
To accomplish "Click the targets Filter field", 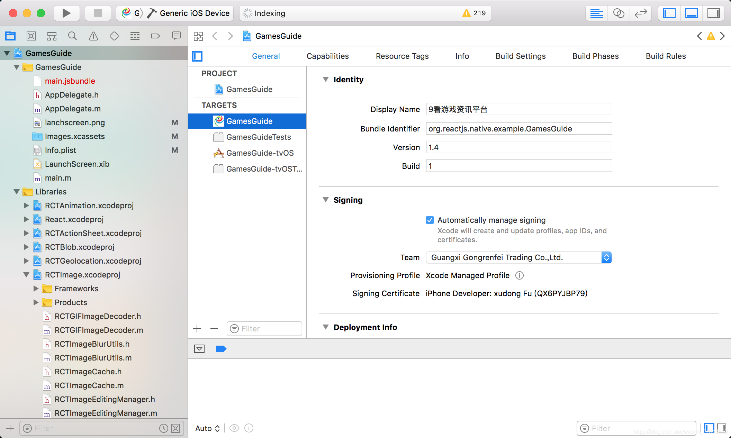I will pyautogui.click(x=264, y=329).
